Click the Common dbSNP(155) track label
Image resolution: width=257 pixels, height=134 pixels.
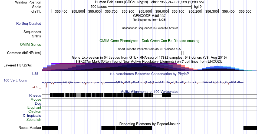click(24, 53)
